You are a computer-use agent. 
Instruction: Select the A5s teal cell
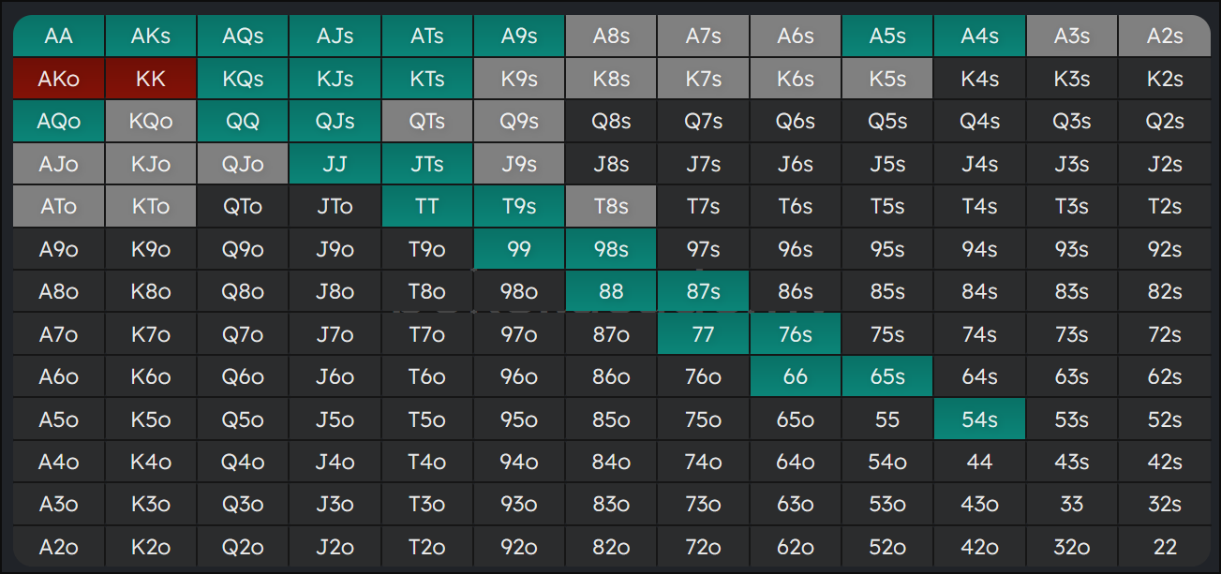coord(887,37)
